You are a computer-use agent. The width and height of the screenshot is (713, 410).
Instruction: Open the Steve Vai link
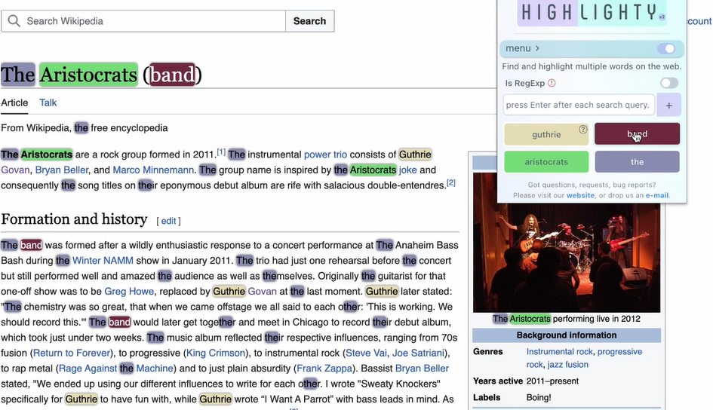(x=366, y=353)
